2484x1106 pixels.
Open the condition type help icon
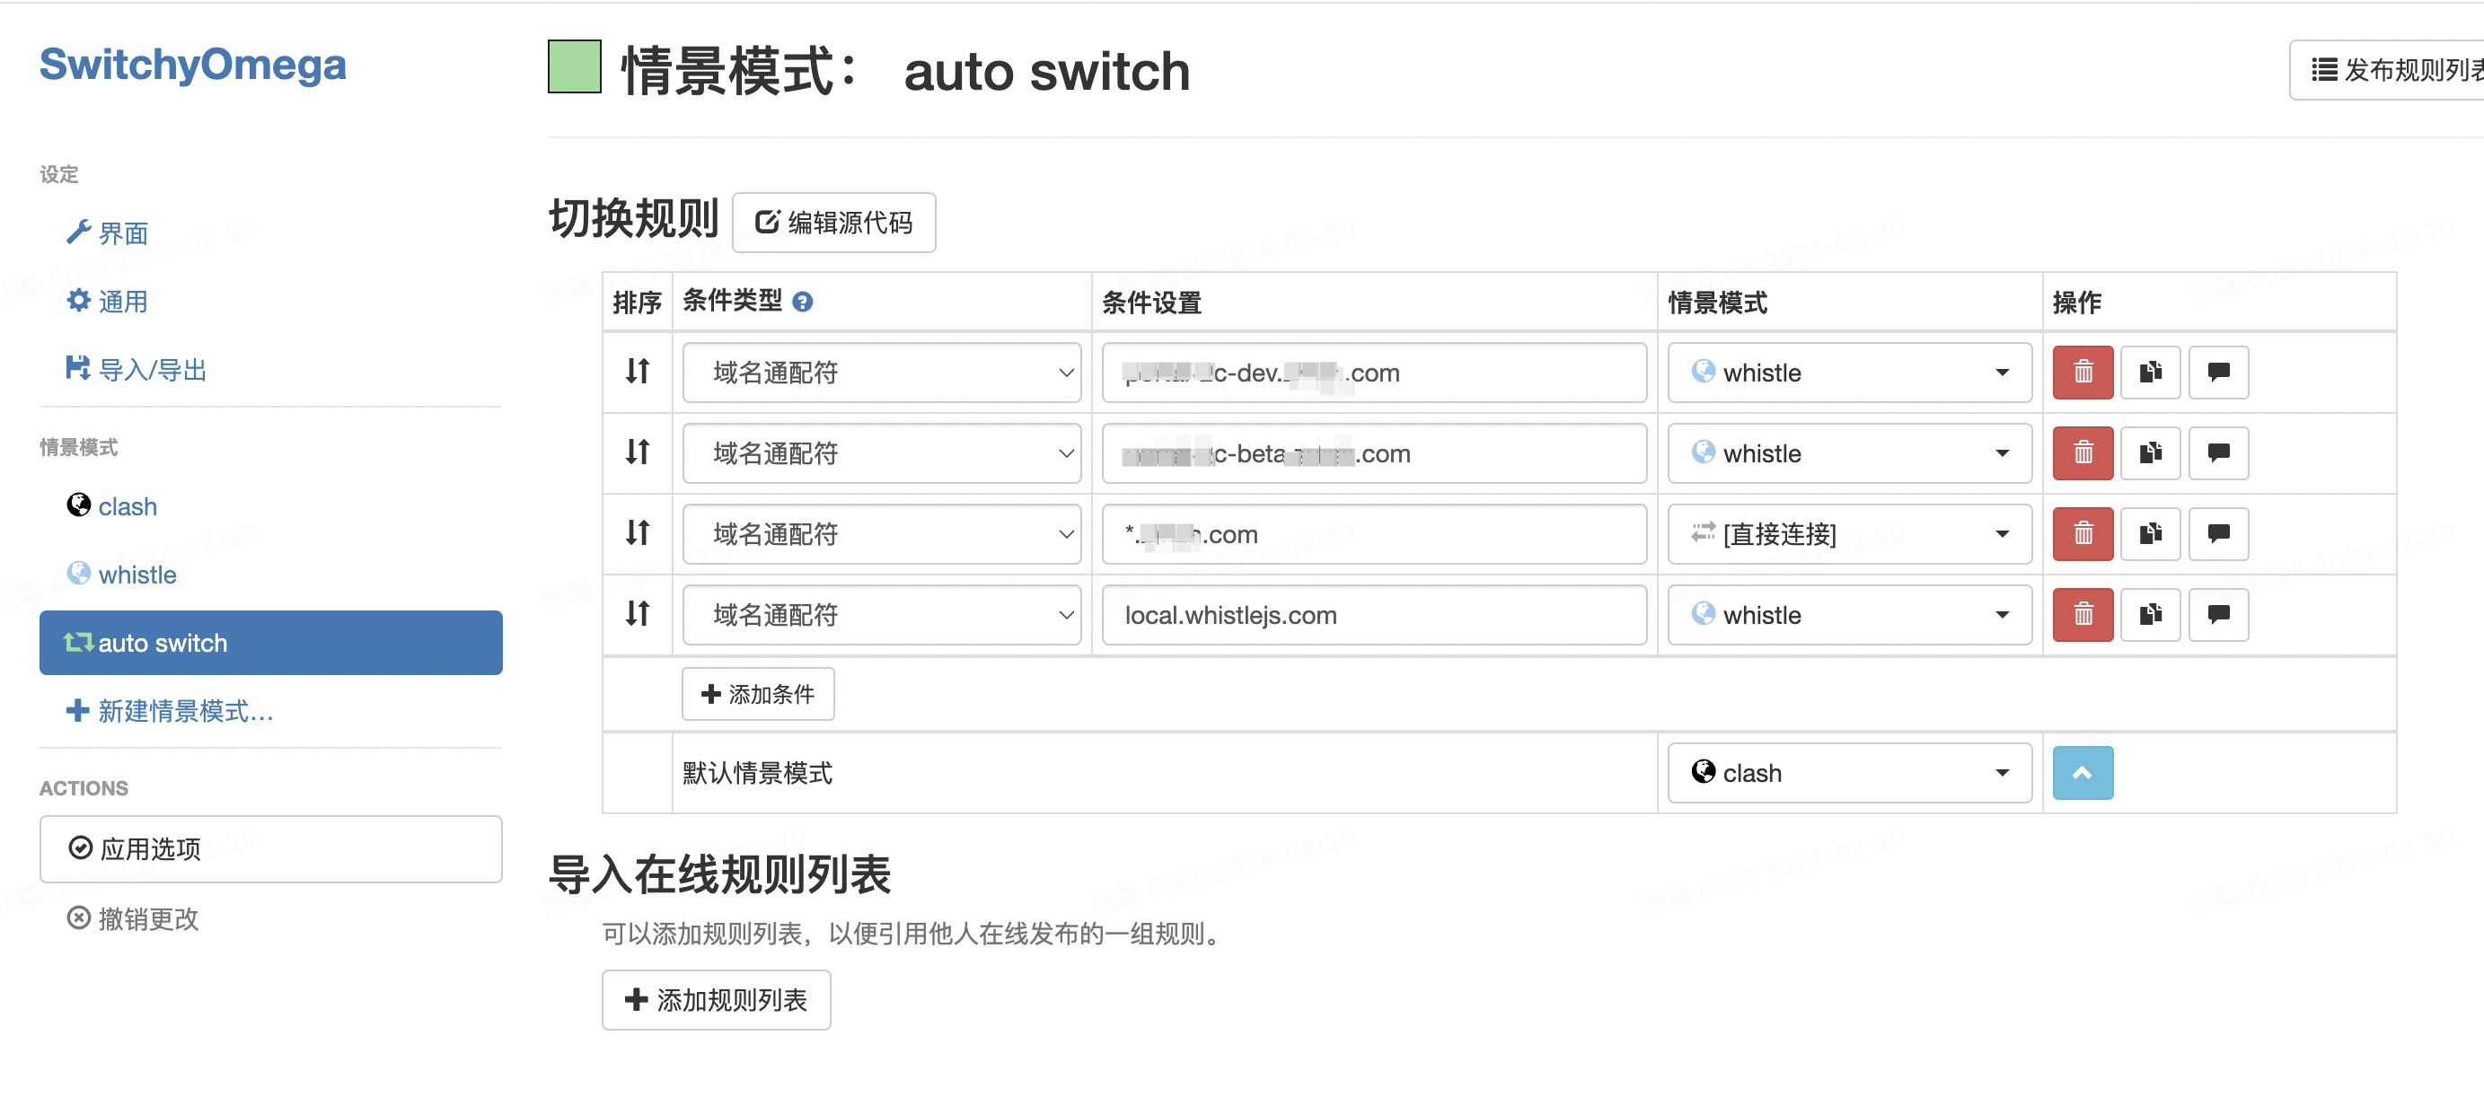click(x=802, y=303)
